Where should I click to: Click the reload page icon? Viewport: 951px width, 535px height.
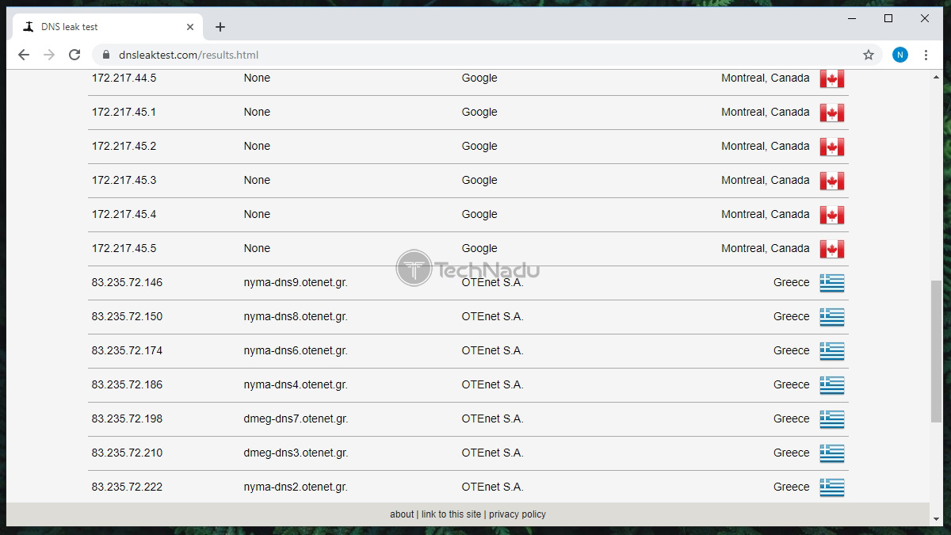click(74, 55)
